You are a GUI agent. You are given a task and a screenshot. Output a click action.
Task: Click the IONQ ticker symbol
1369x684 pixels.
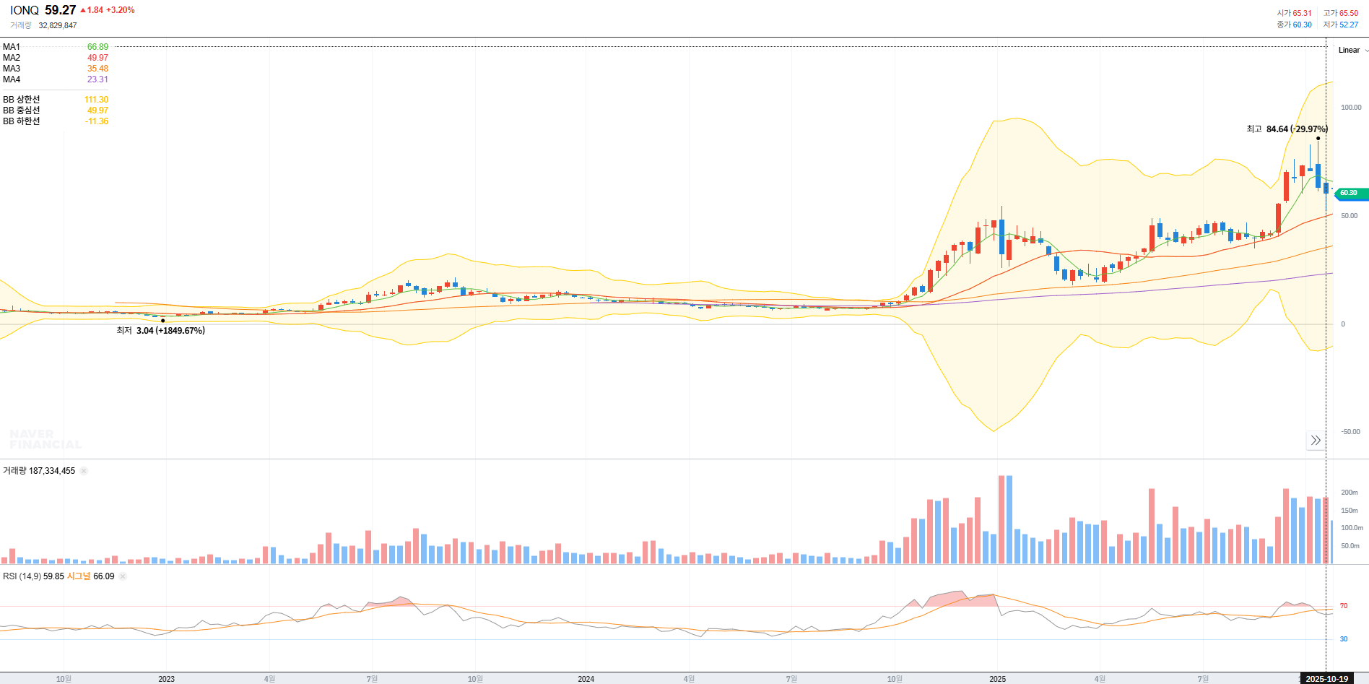click(x=25, y=10)
